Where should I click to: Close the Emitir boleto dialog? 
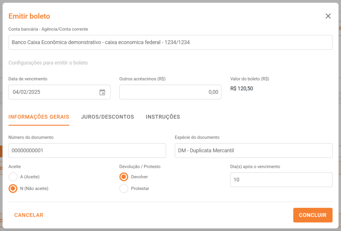click(328, 16)
